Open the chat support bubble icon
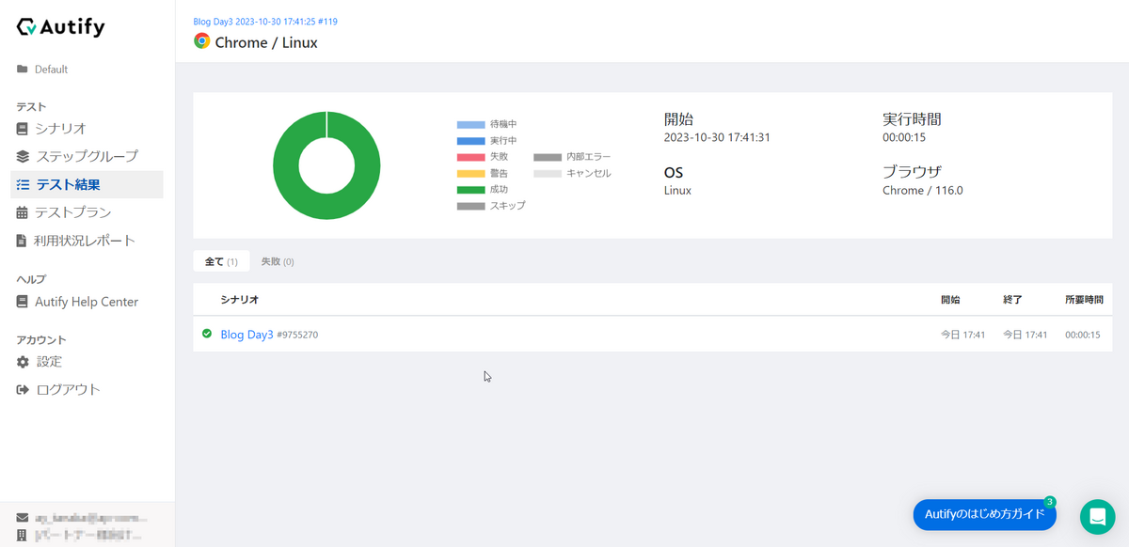 point(1097,517)
